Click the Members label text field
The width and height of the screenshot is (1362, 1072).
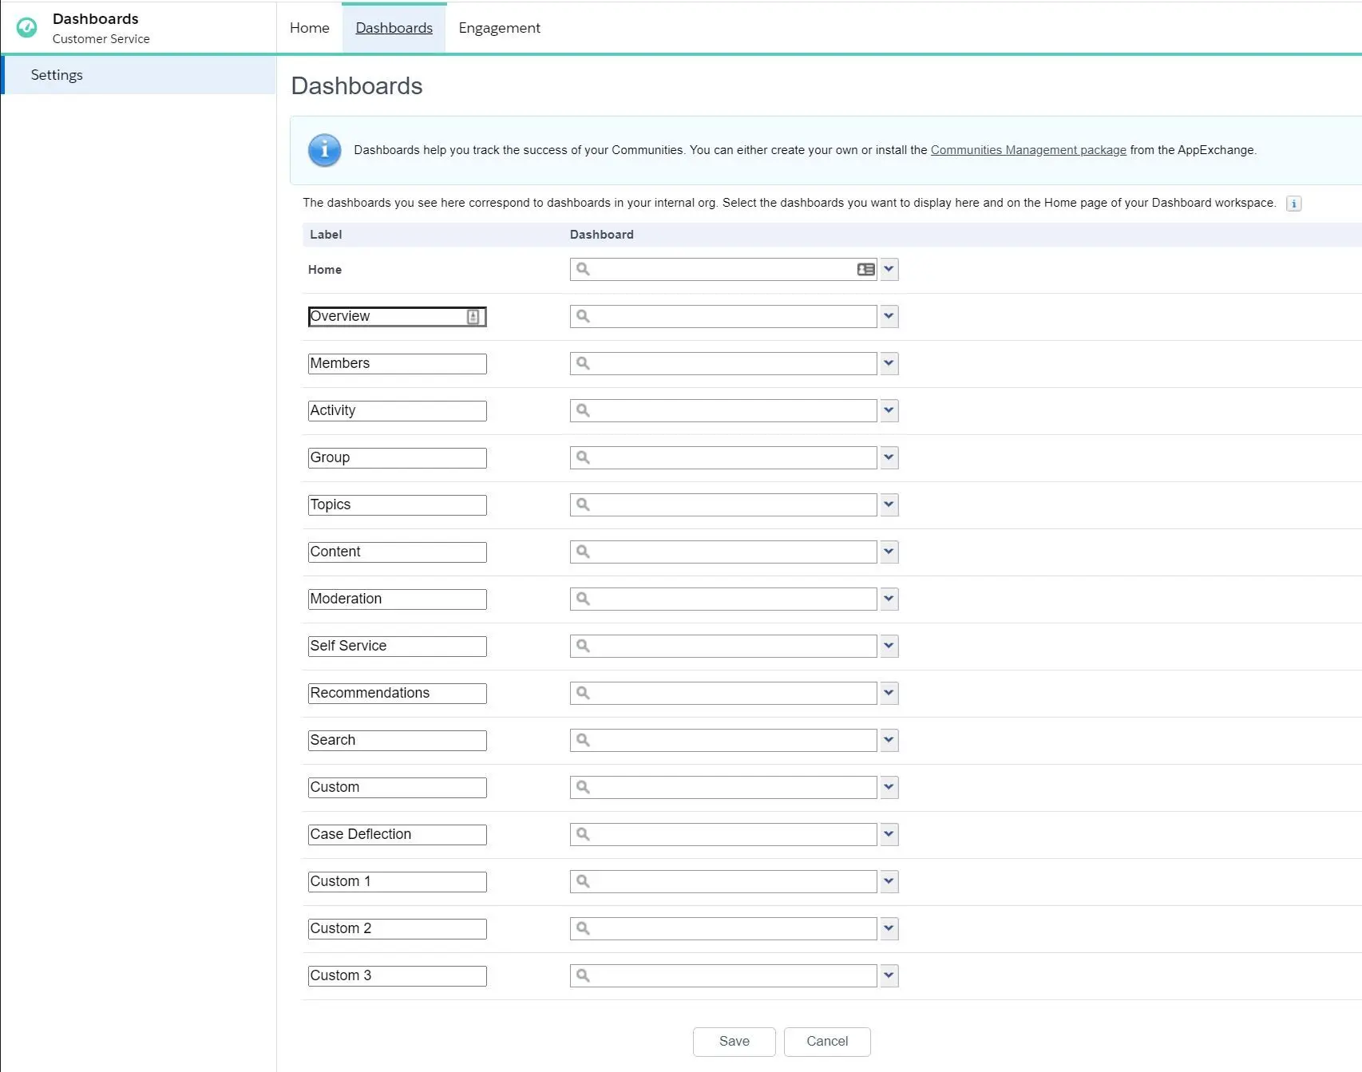coord(397,364)
